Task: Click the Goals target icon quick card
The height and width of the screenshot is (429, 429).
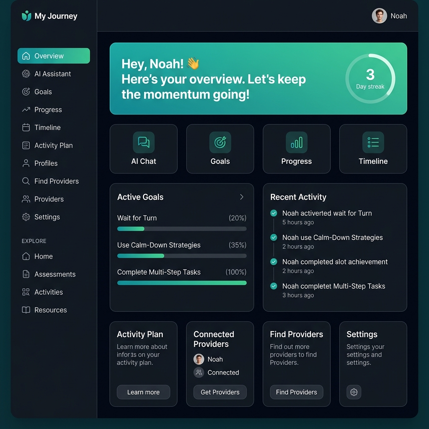Action: pyautogui.click(x=220, y=142)
